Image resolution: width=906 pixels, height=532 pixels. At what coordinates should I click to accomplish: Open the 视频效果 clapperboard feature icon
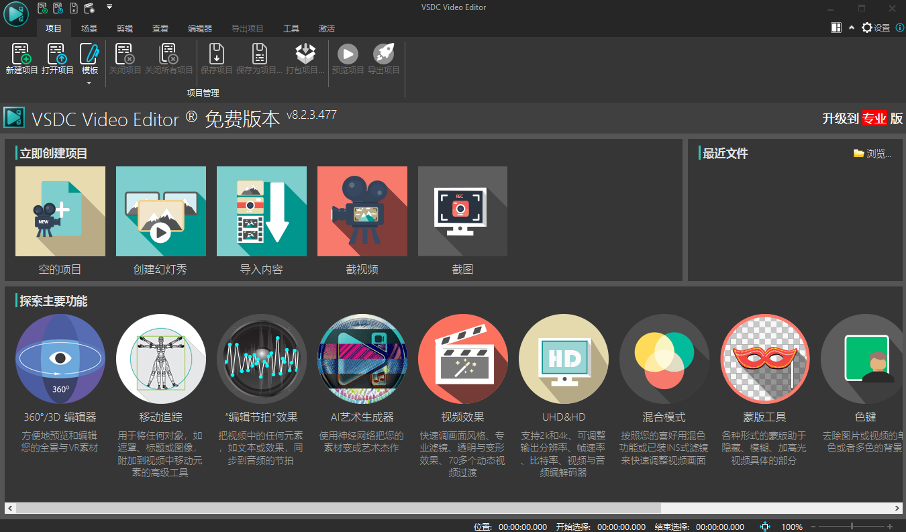point(463,359)
